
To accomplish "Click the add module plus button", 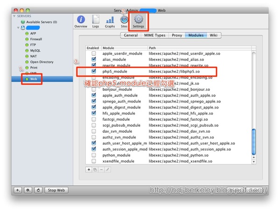I will (89, 170).
